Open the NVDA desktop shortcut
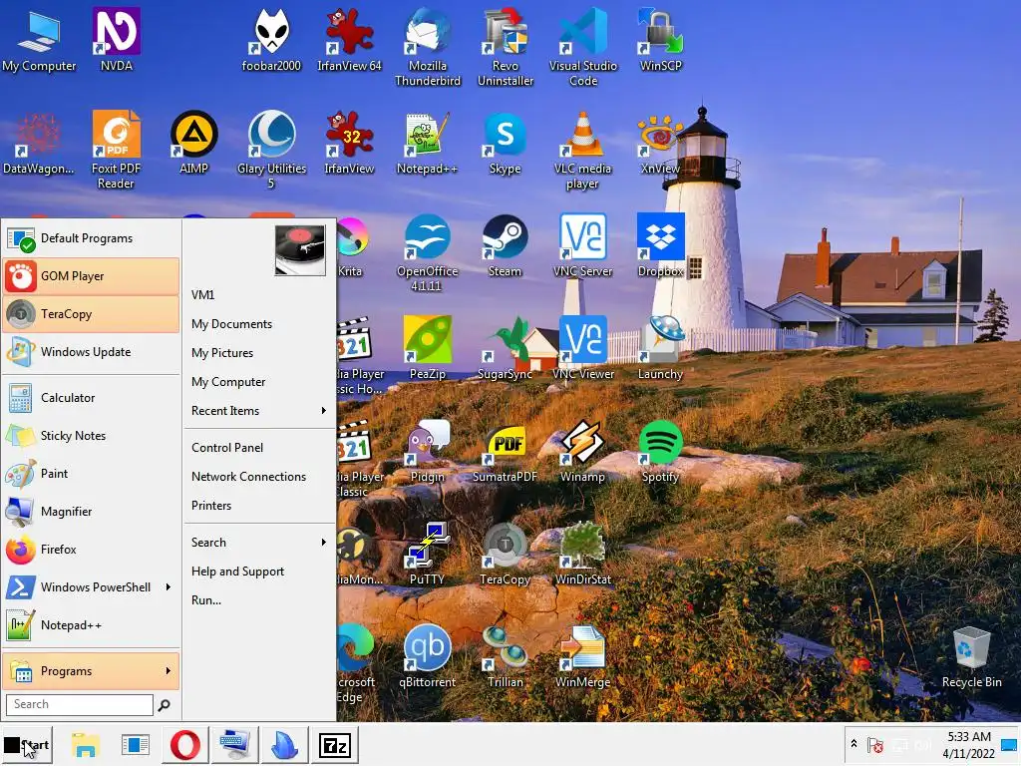1021x766 pixels. 116,39
